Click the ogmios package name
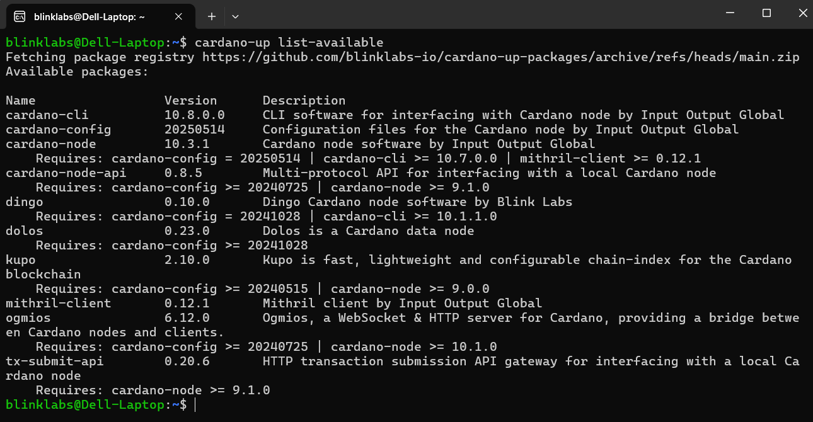Screen dimensions: 813x422 point(28,318)
